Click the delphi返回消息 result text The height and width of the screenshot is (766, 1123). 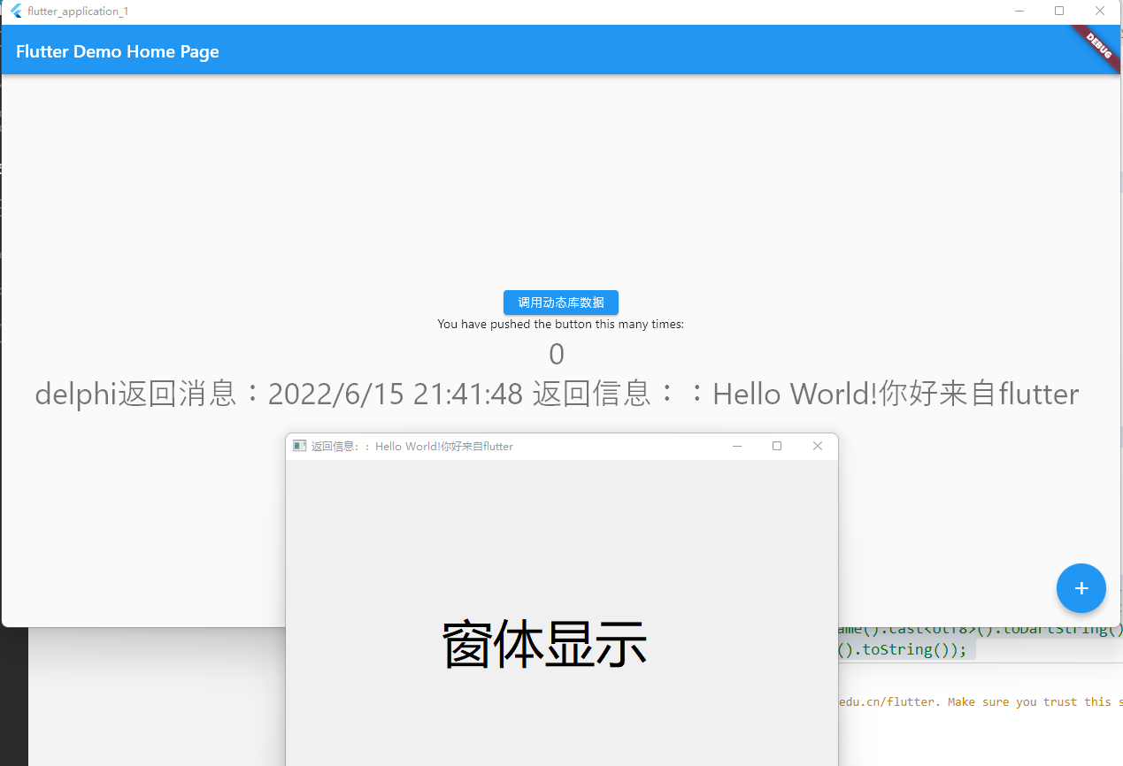click(557, 394)
